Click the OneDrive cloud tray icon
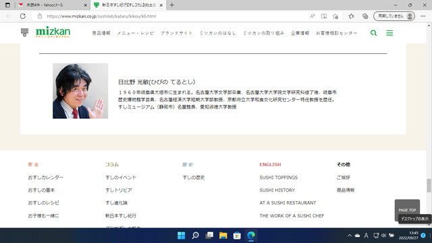The image size is (432, 243). point(357,236)
